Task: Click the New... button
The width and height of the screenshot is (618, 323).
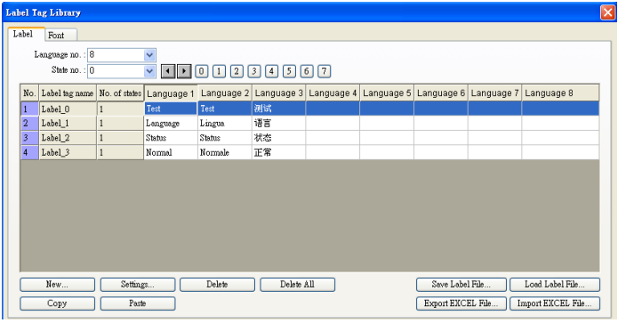Action: (x=57, y=285)
